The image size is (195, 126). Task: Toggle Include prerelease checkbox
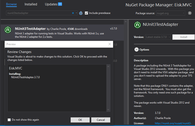[x=86, y=13]
